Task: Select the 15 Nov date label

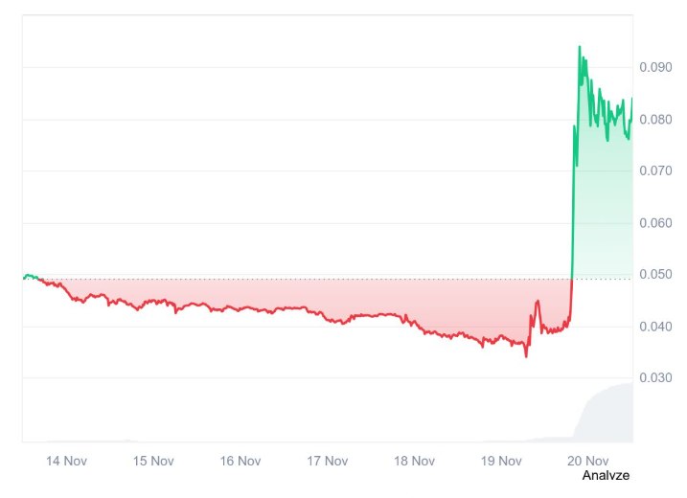Action: click(x=153, y=461)
